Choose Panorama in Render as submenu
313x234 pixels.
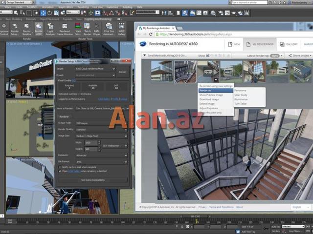(240, 91)
